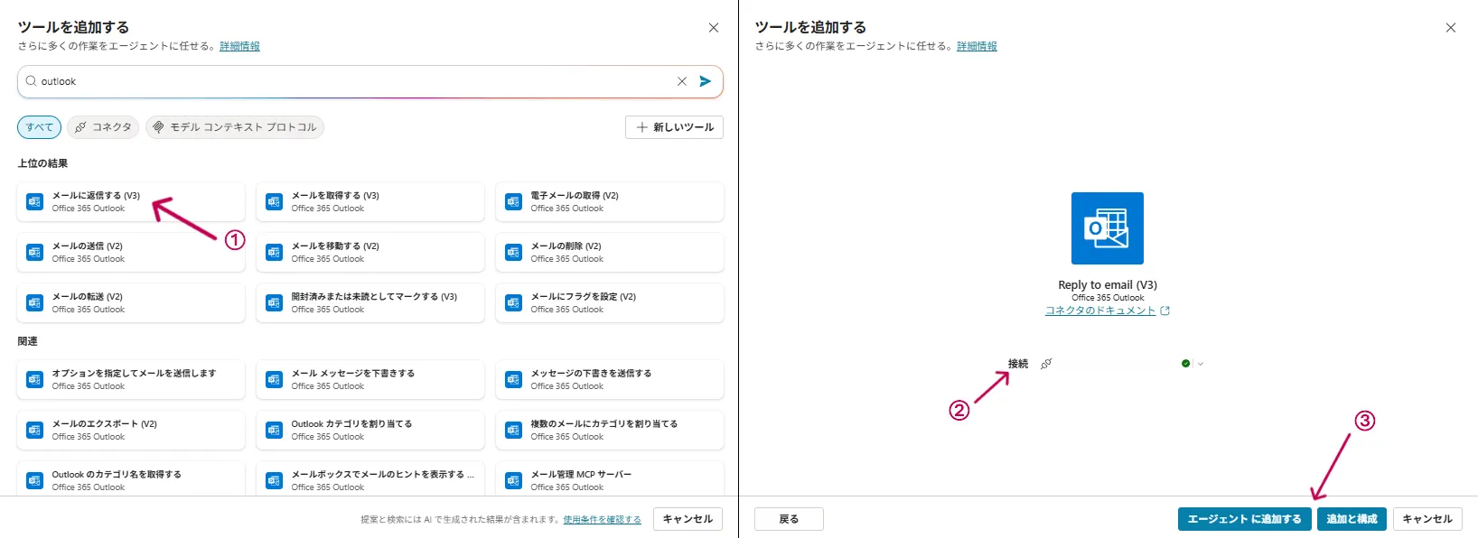Select the メールの転送 (V2) tool name
1478x538 pixels.
[x=87, y=297]
